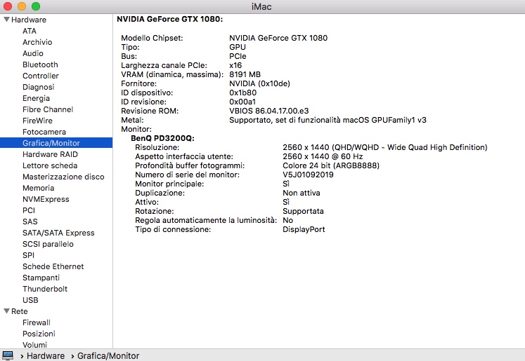The image size is (525, 361).
Task: Click the Hardware section header label
Action: 29,20
